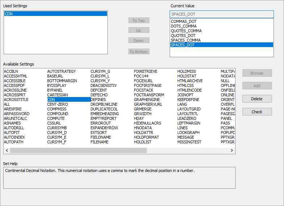The image size is (284, 206).
Task: Select SPACES_COMMA value
Action: pos(186,40)
